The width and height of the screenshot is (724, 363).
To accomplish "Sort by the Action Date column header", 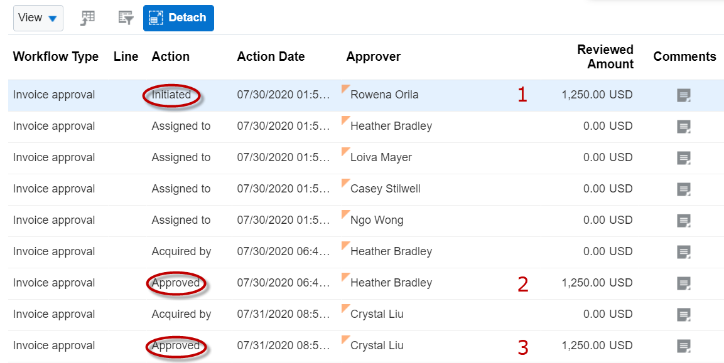I will 271,56.
